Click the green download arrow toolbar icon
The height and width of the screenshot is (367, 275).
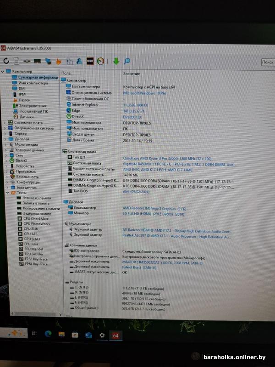click(116, 61)
